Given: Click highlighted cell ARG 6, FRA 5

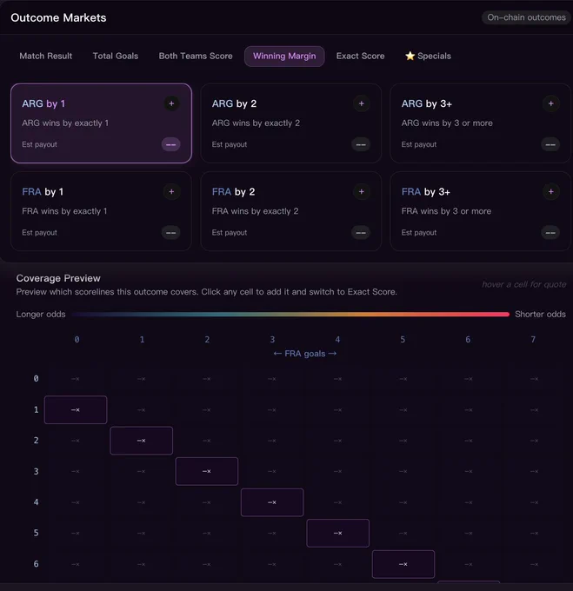Looking at the screenshot, I should tap(403, 564).
